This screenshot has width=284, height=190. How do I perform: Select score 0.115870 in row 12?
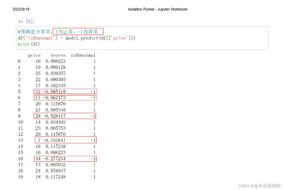[55, 134]
